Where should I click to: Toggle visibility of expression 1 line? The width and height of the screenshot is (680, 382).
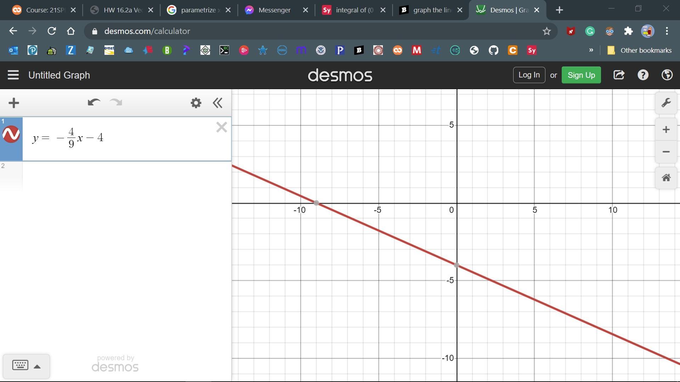[11, 134]
